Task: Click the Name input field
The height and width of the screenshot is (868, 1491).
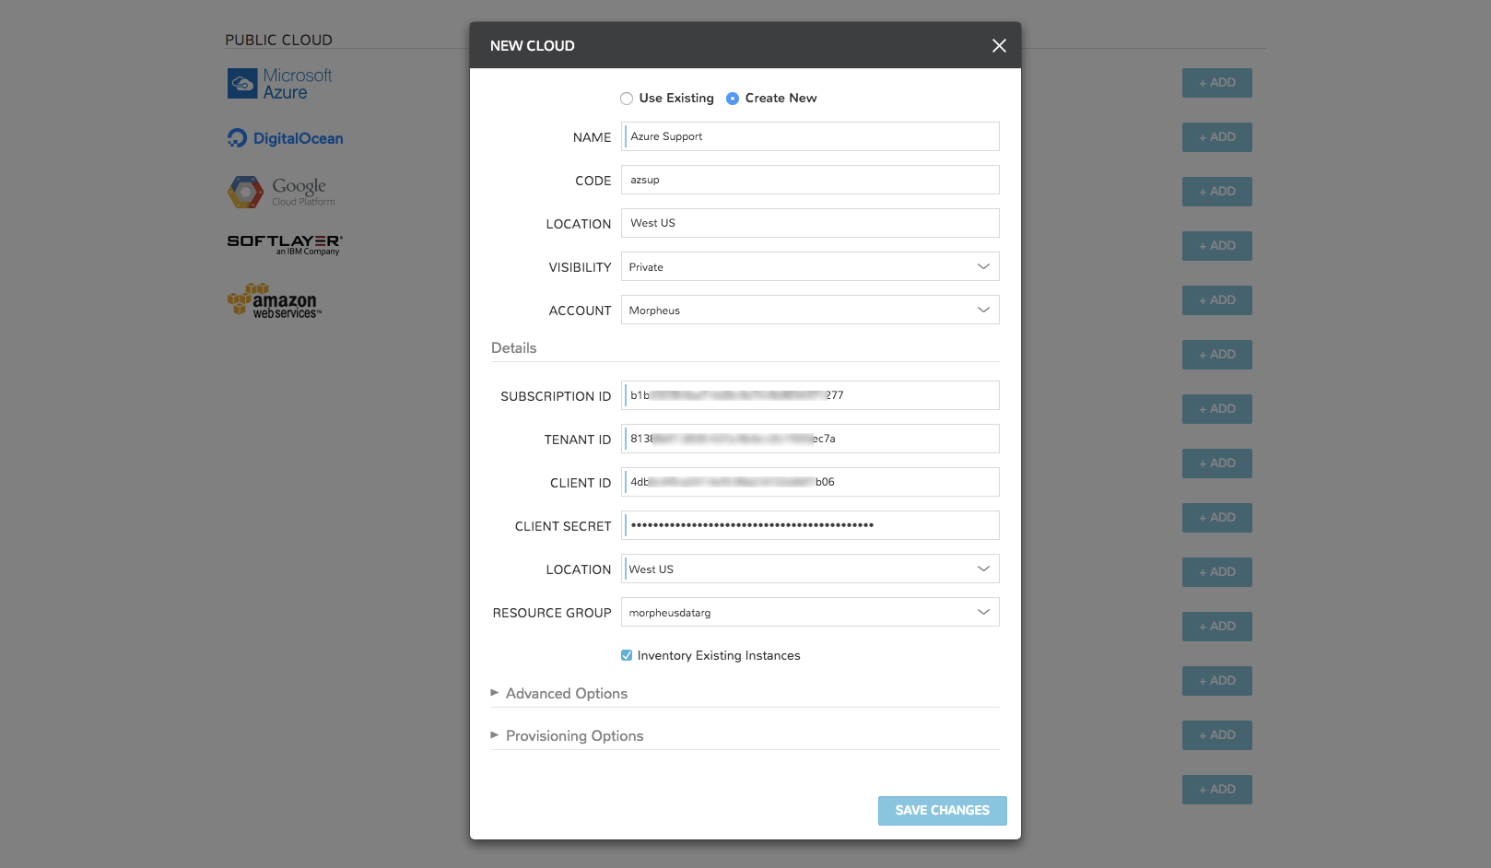Action: click(810, 136)
